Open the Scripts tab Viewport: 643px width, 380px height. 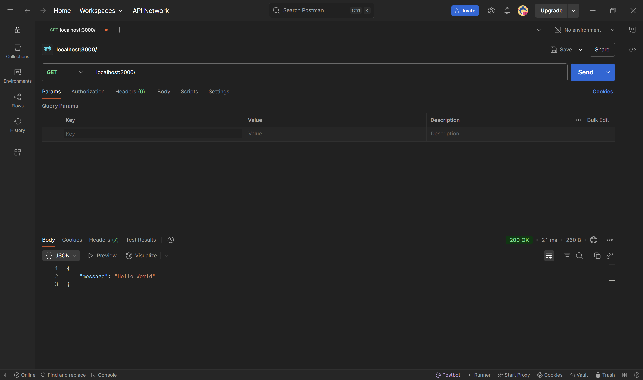189,92
